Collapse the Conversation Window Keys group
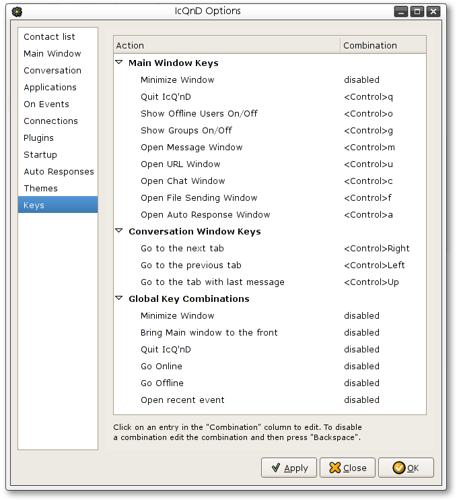The image size is (459, 500). (x=119, y=231)
